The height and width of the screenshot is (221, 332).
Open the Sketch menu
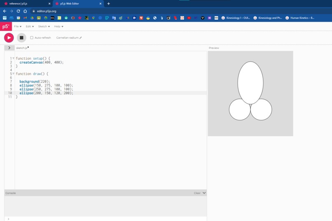[44, 26]
